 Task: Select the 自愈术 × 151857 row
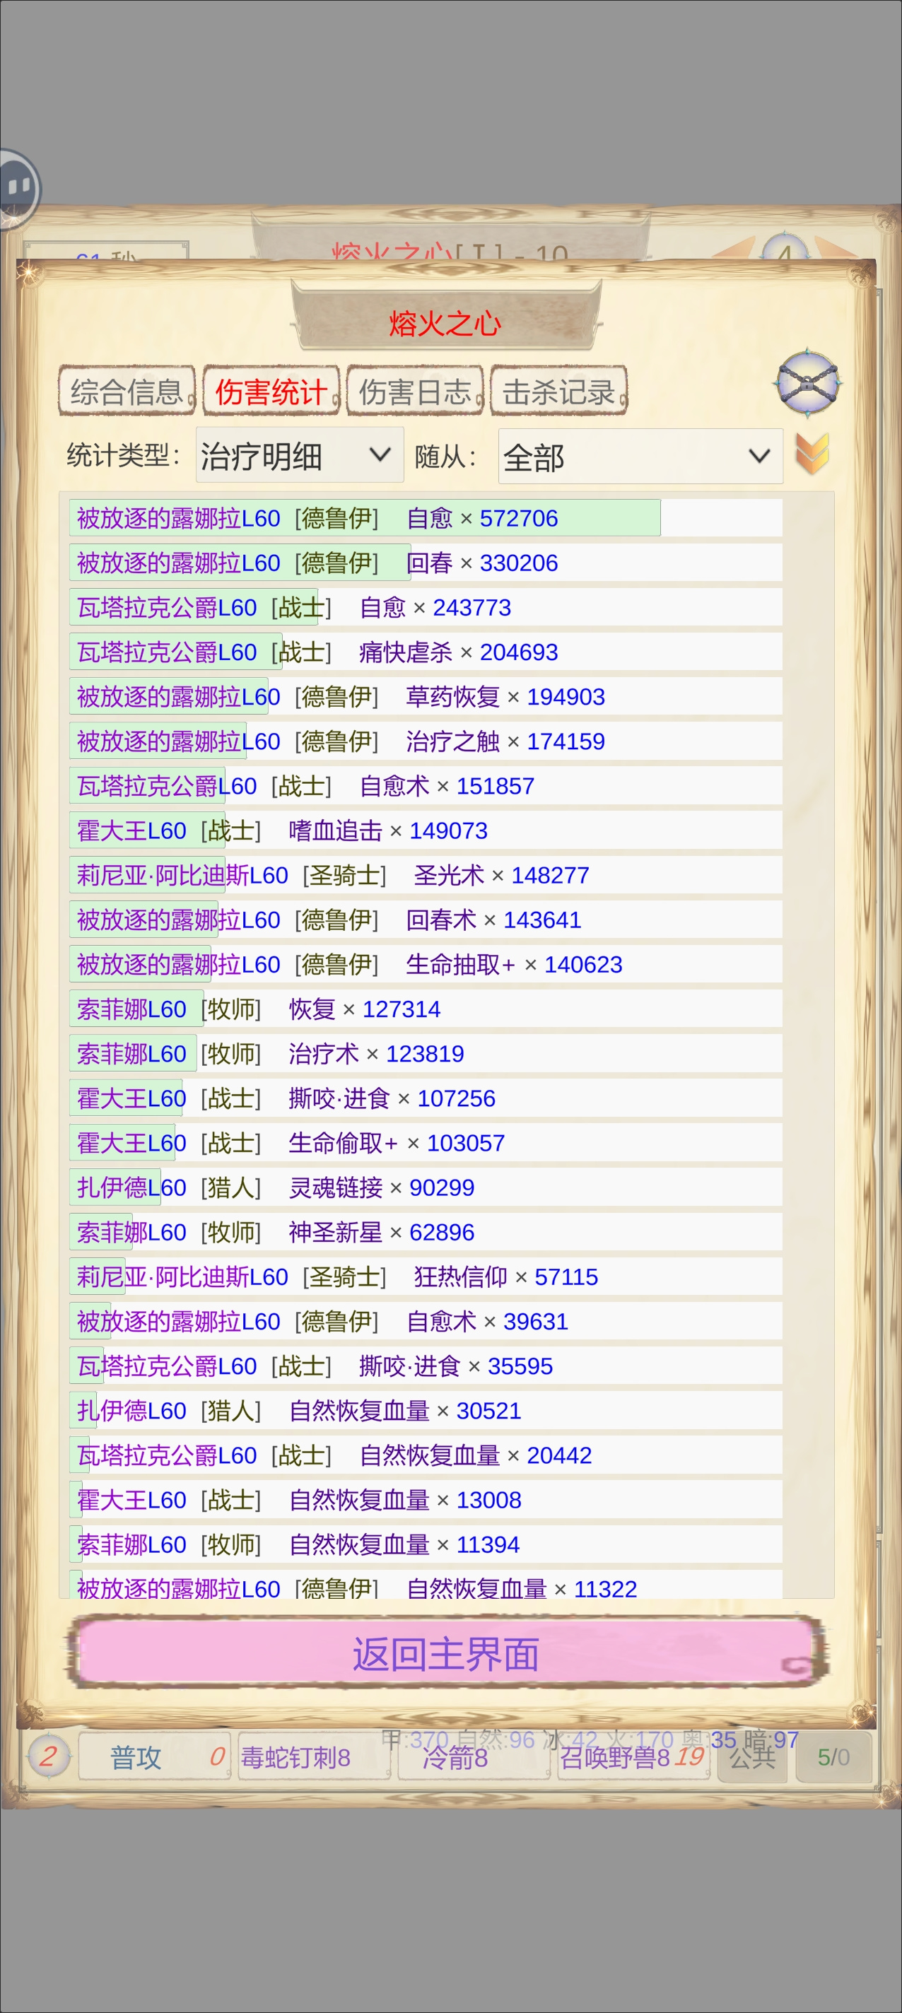426,785
